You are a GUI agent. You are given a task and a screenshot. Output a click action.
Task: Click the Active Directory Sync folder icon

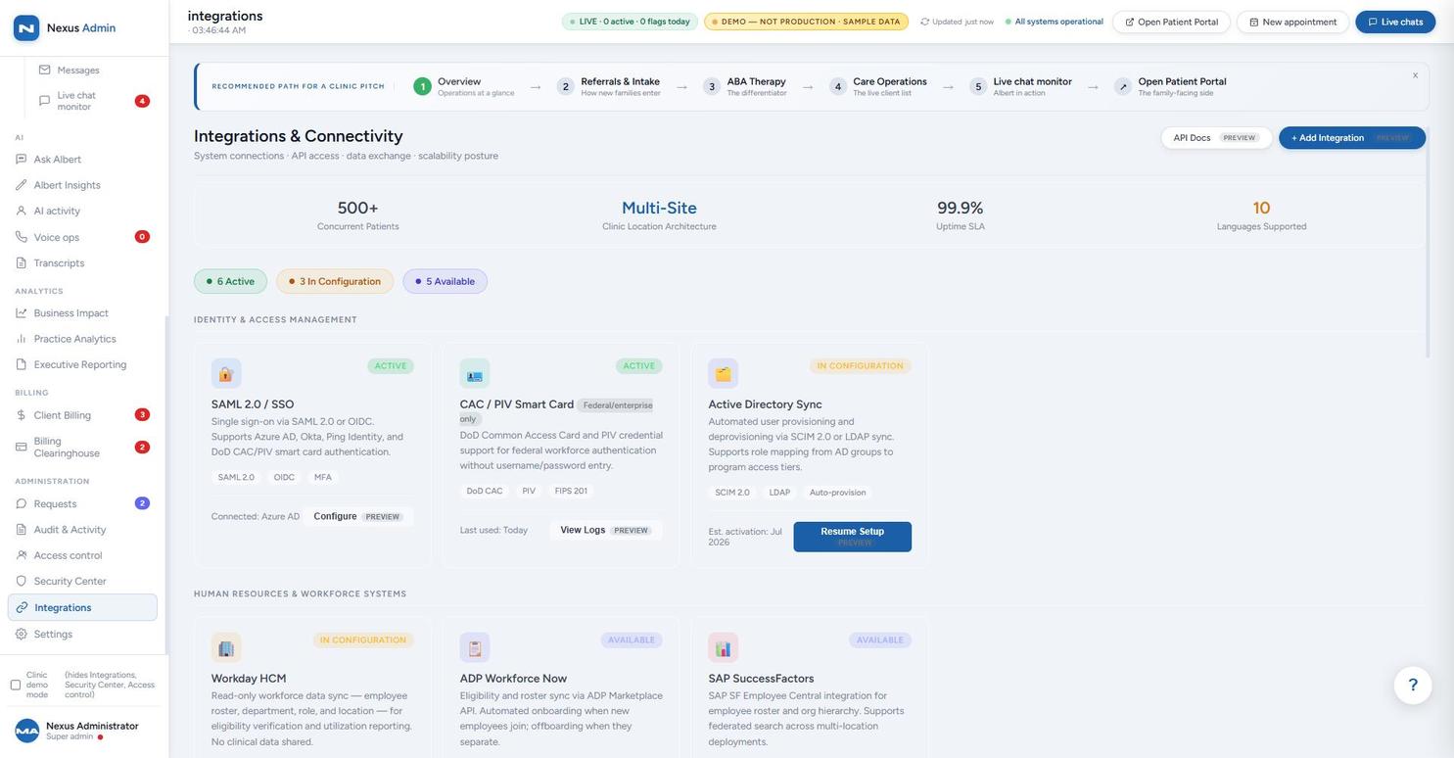click(724, 373)
